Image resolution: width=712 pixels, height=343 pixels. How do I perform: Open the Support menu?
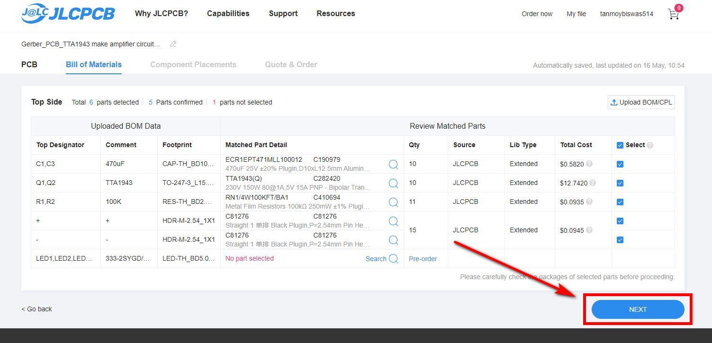coord(283,14)
